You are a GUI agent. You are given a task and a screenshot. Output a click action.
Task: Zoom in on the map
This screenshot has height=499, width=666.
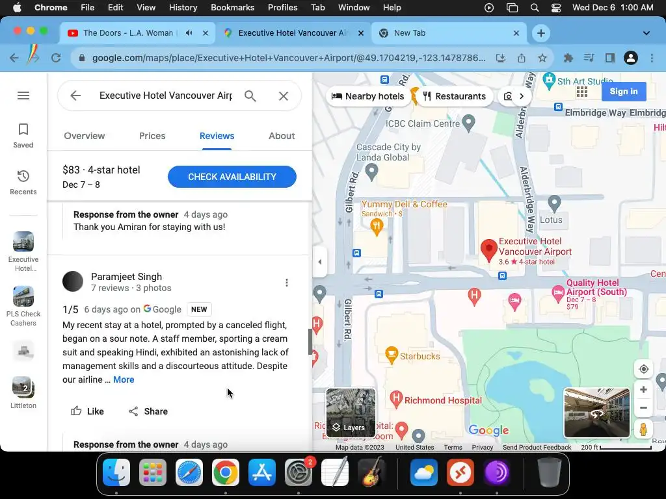pyautogui.click(x=643, y=390)
